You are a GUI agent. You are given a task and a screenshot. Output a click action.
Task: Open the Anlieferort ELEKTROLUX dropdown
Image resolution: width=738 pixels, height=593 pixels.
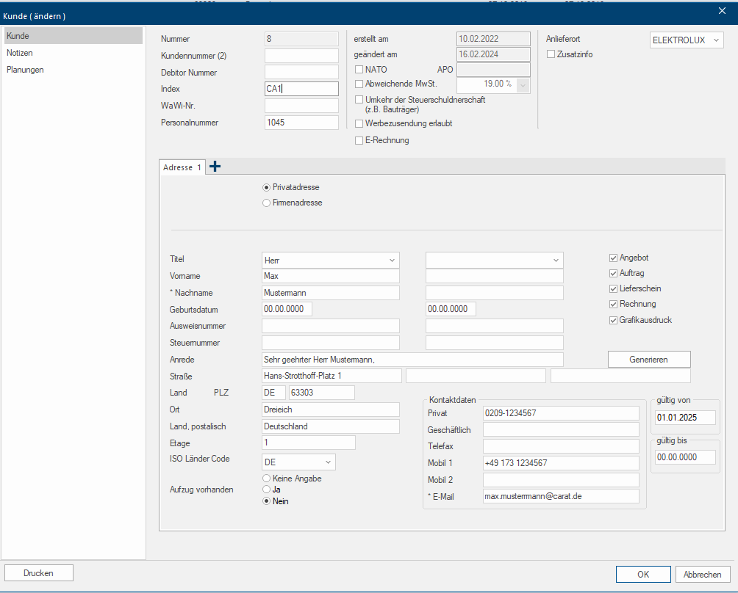[687, 40]
